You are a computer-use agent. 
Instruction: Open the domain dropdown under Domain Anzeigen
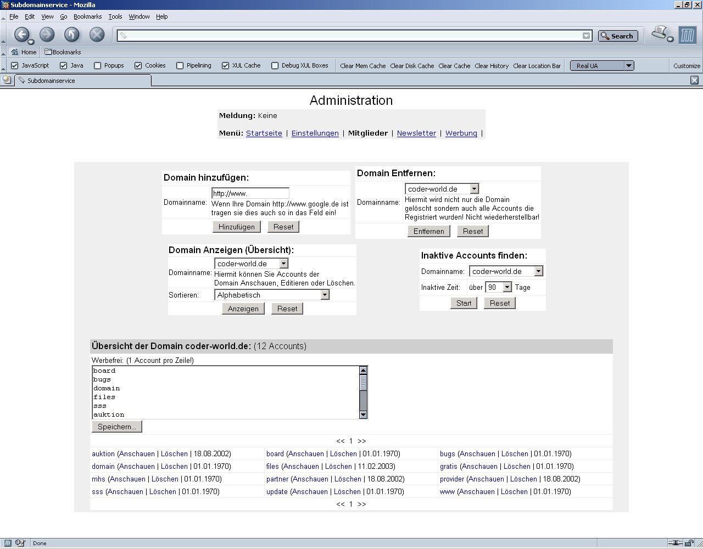252,264
